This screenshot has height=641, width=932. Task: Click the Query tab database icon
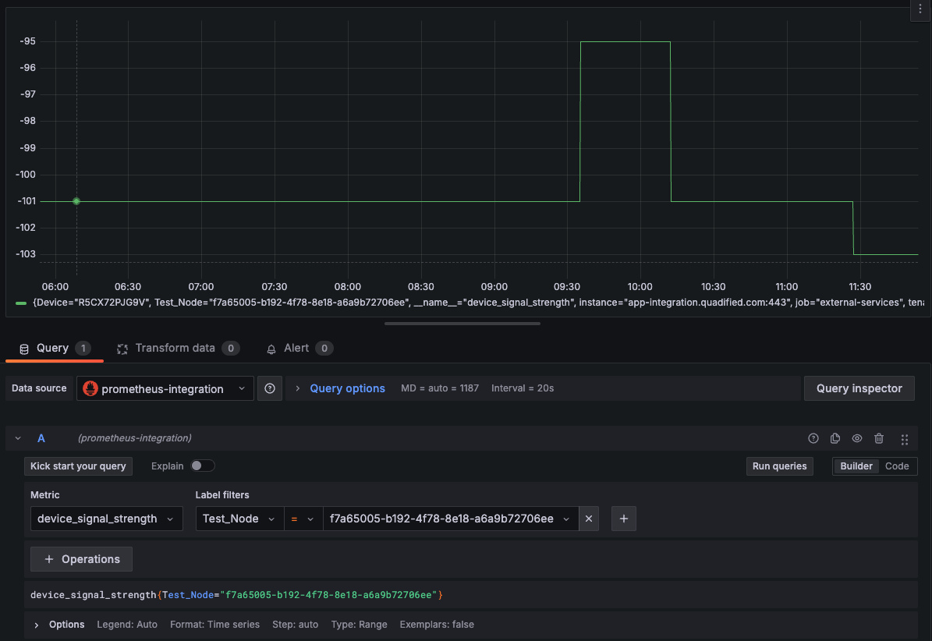click(23, 349)
